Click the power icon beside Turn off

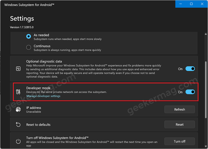[x=18, y=141]
